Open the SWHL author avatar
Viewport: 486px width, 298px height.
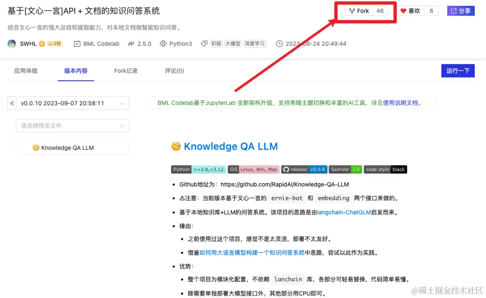tap(12, 44)
